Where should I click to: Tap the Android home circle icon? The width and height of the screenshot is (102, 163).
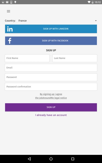click(x=51, y=159)
